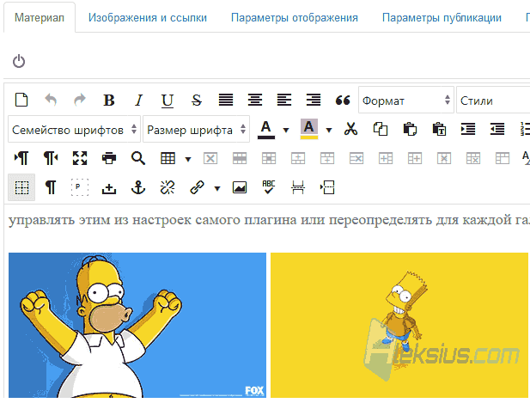Expand the table dropdown arrow
The height and width of the screenshot is (403, 530).
tap(188, 159)
